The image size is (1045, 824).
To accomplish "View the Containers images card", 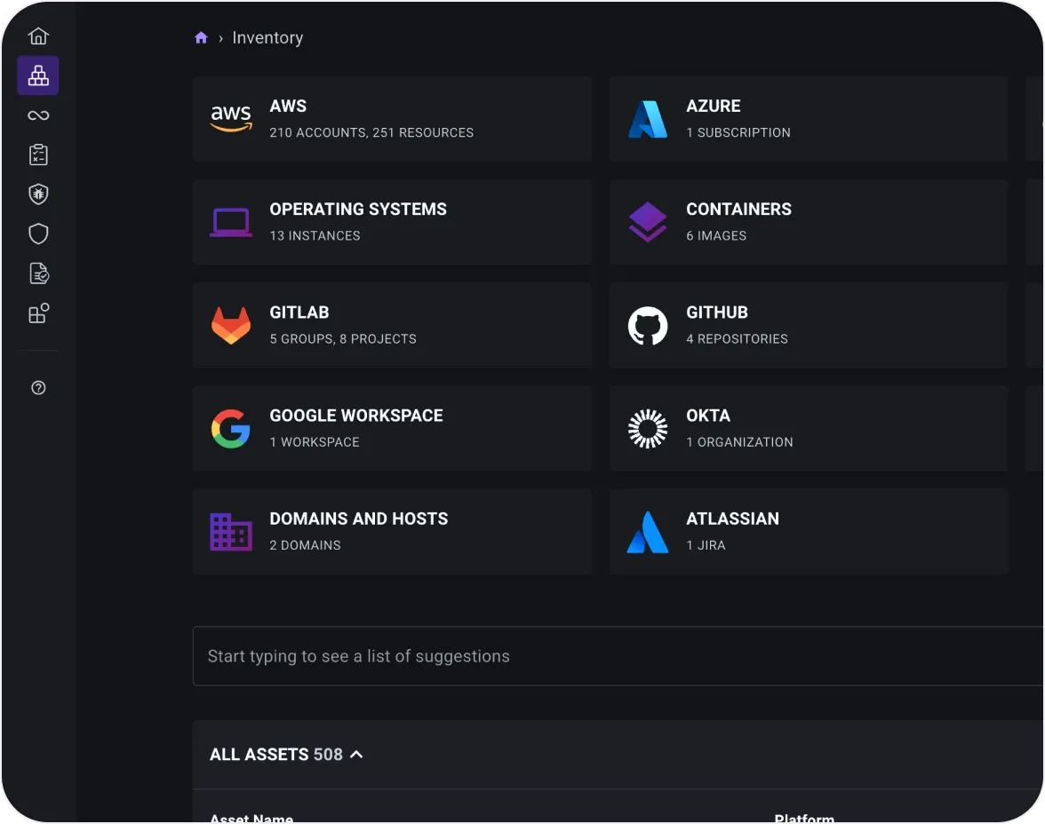I will click(809, 222).
